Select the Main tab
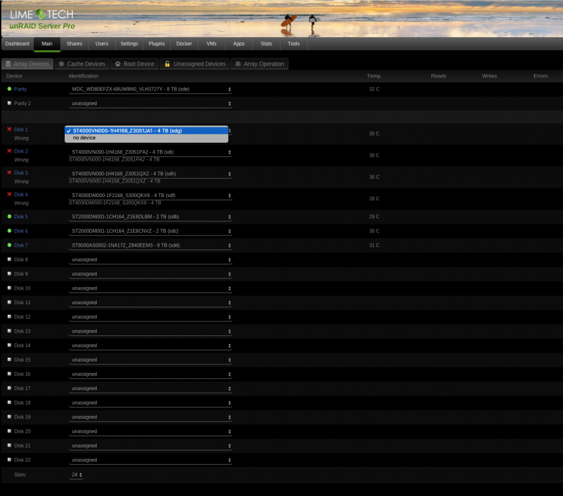 [47, 44]
